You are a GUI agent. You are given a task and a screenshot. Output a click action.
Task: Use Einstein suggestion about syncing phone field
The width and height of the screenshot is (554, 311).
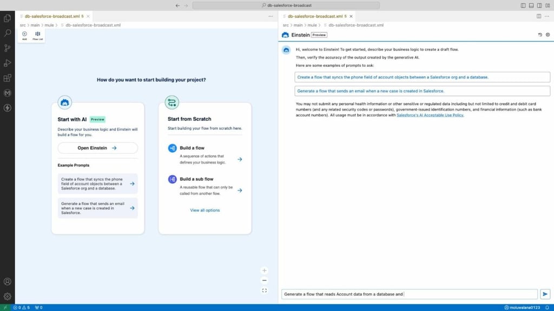point(422,77)
